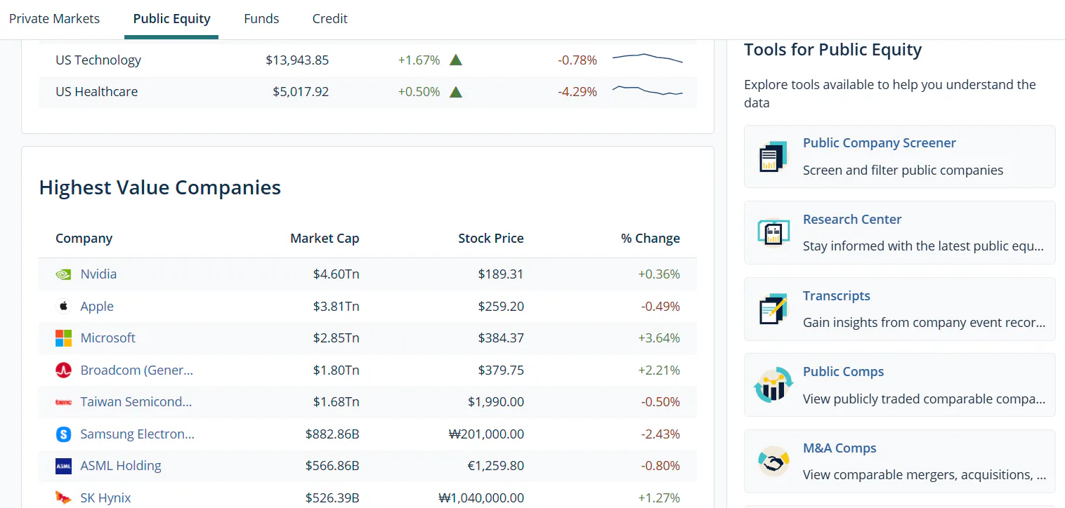Click the ASML Holding logo icon

coord(63,466)
